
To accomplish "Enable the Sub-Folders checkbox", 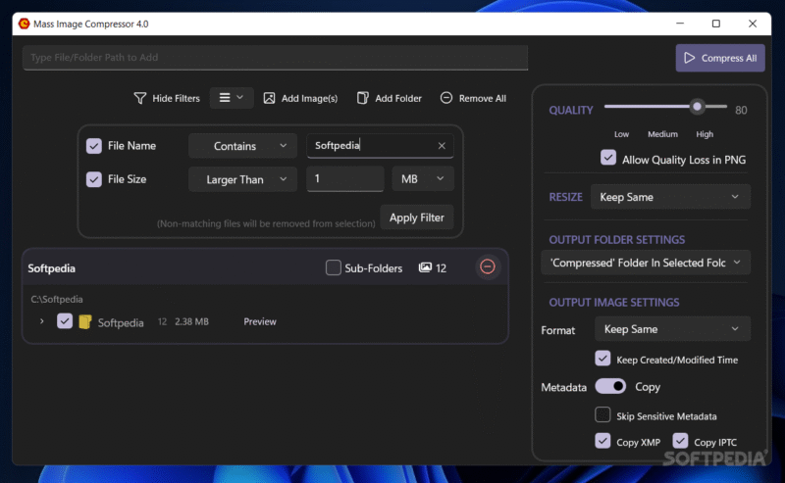I will pyautogui.click(x=334, y=267).
